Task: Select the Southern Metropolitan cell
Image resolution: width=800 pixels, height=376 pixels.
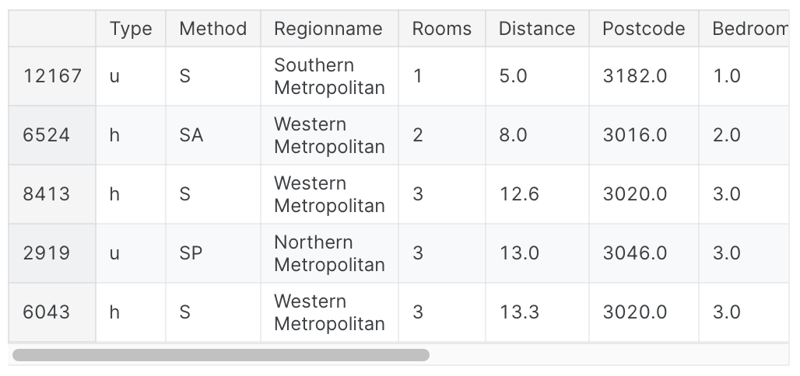Action: pos(329,76)
